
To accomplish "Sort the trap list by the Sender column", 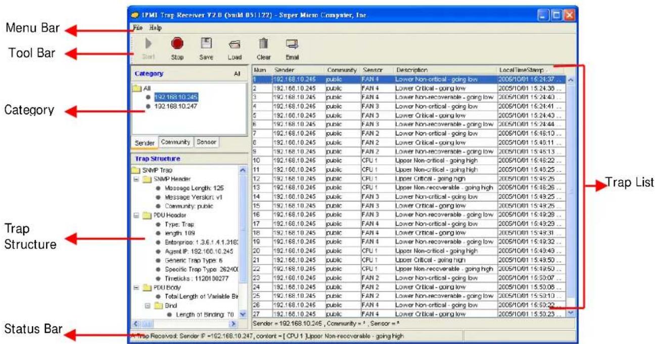I will (x=298, y=70).
